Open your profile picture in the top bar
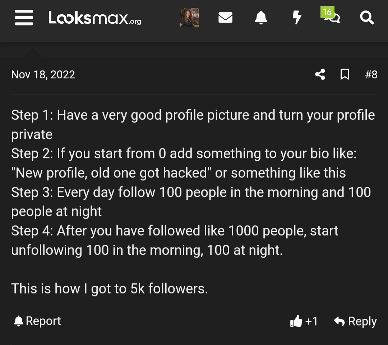The height and width of the screenshot is (345, 388). (x=189, y=17)
